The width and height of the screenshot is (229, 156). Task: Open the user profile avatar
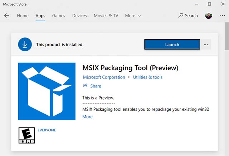[x=209, y=16]
